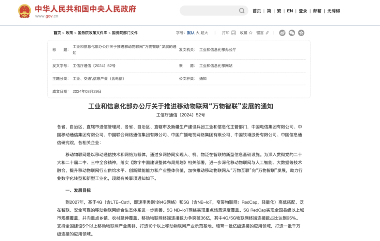Click the pencil icon next to 留言

[x=267, y=33]
